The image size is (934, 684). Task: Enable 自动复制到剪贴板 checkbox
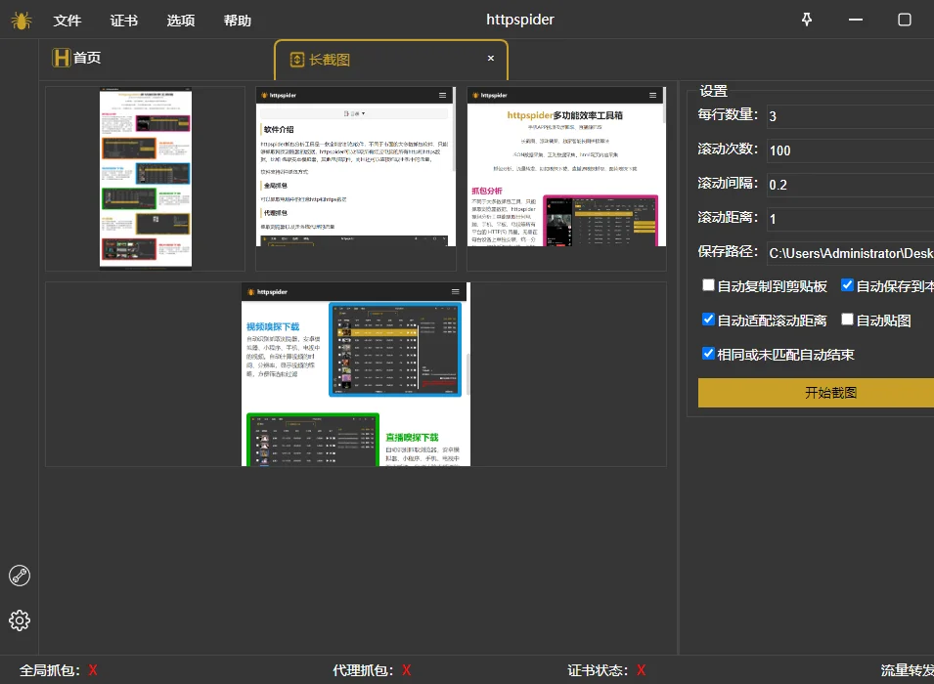click(708, 285)
